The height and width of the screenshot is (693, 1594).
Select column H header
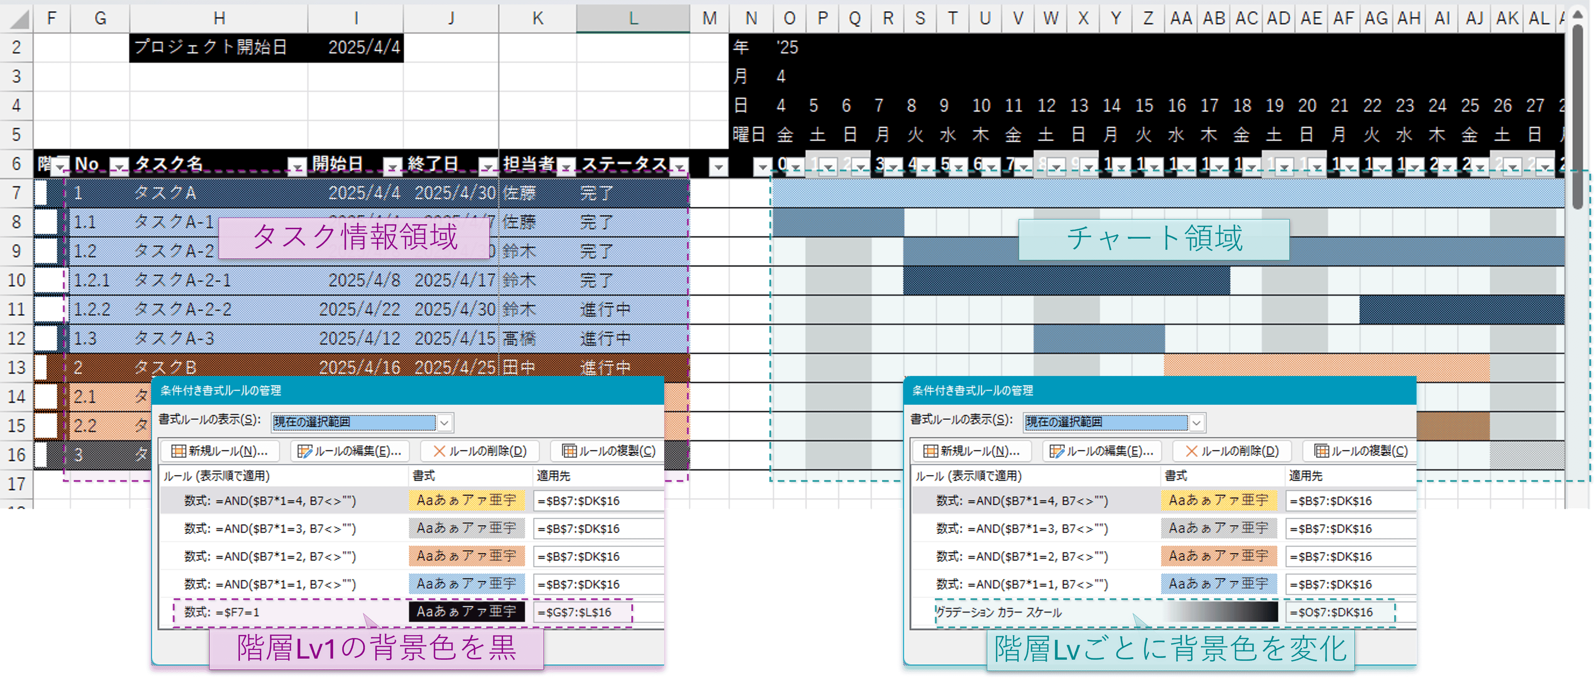pyautogui.click(x=218, y=19)
